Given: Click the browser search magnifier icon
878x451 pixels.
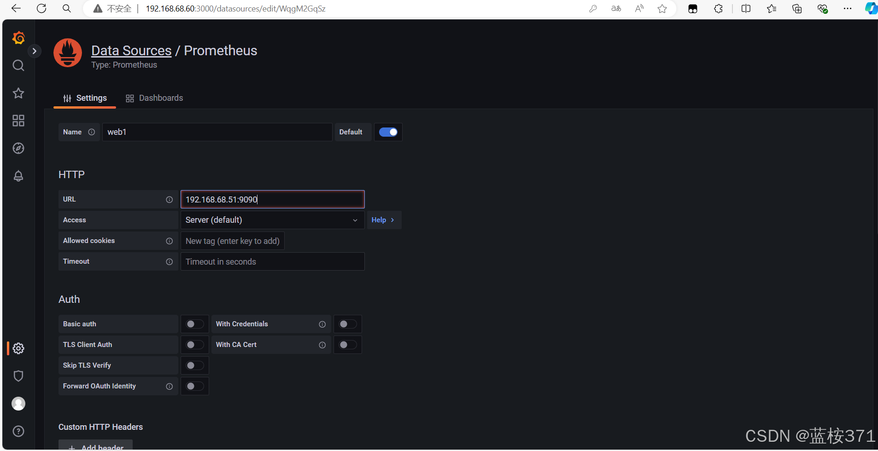Looking at the screenshot, I should point(67,8).
